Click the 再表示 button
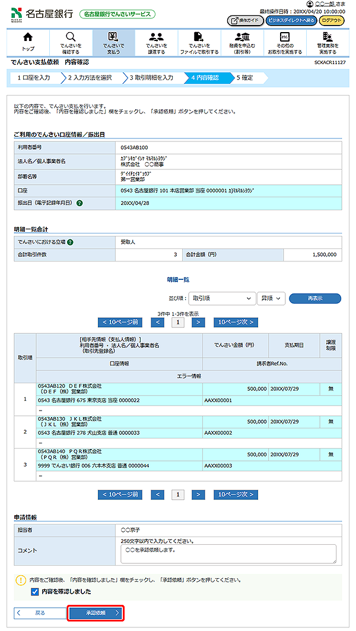Image resolution: width=356 pixels, height=631 pixels. [314, 298]
